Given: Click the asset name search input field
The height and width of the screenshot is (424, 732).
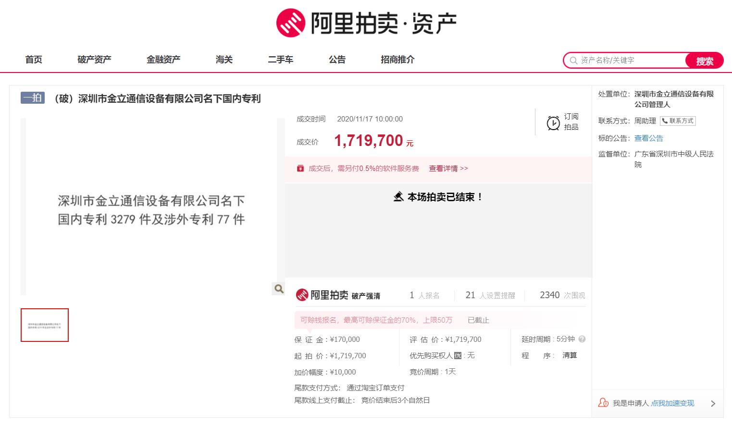Looking at the screenshot, I should point(630,61).
